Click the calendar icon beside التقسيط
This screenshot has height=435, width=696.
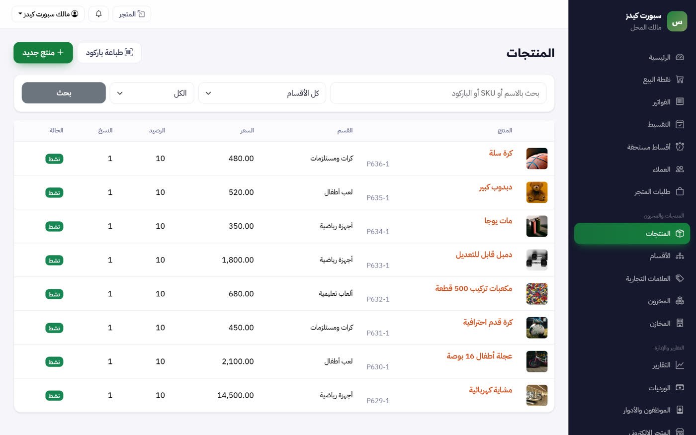680,124
